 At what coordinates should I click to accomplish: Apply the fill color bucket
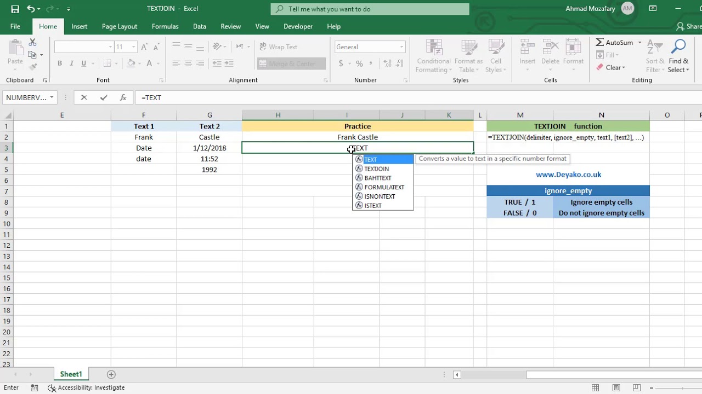click(131, 63)
